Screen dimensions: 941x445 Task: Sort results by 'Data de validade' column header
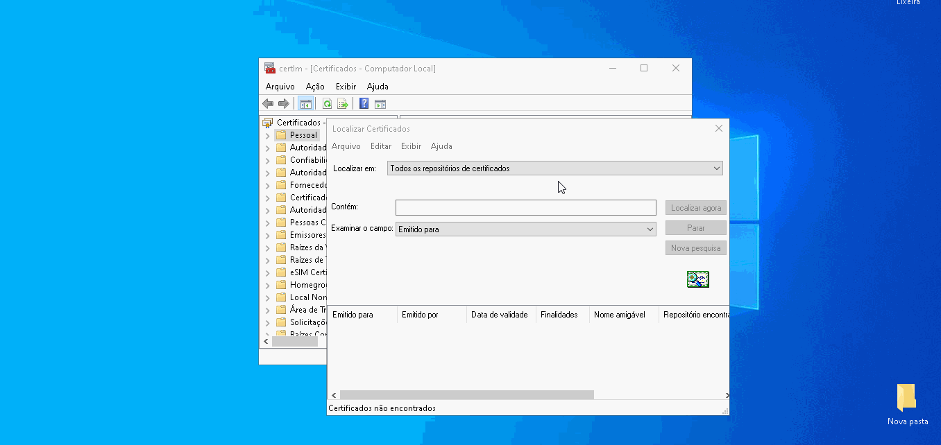(x=500, y=315)
